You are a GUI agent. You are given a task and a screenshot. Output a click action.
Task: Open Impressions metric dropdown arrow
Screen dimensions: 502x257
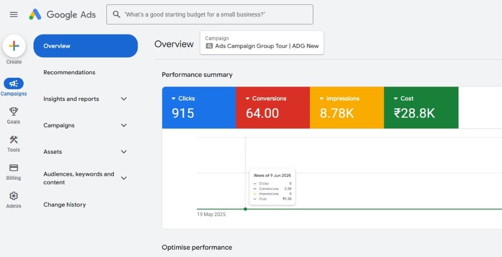point(321,98)
